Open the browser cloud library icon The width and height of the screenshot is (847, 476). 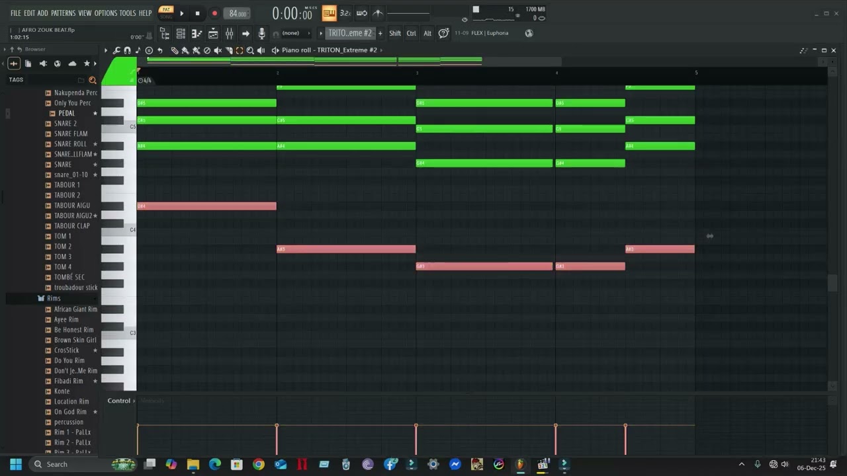click(x=72, y=63)
